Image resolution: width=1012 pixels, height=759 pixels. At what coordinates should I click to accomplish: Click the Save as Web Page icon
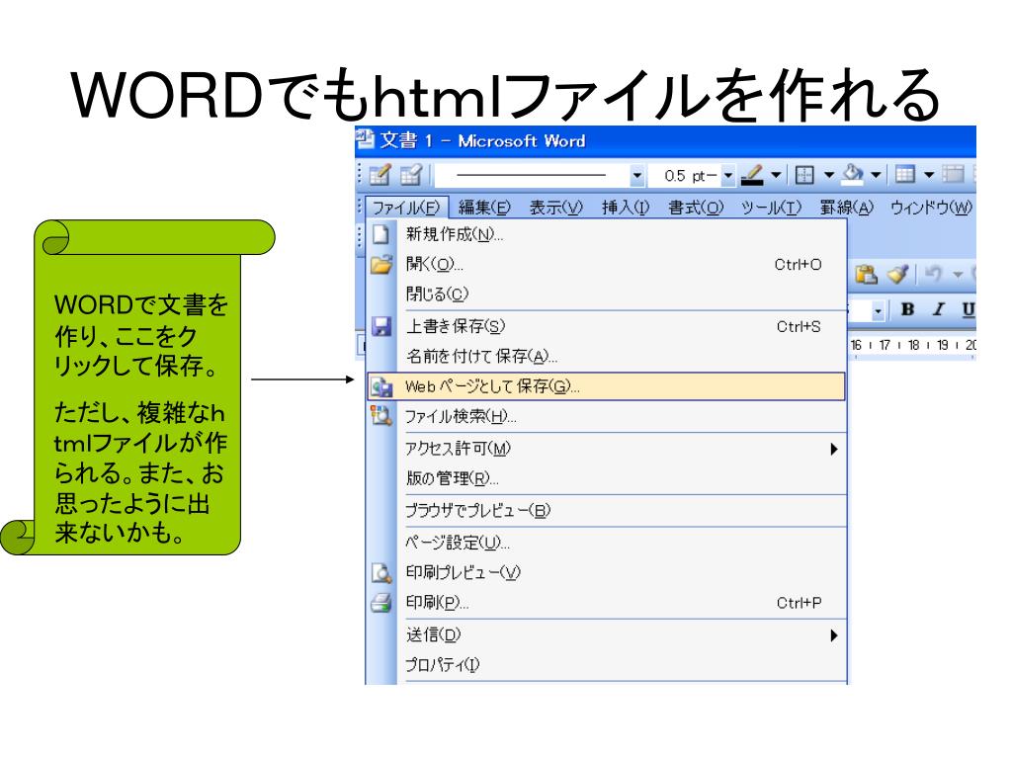pos(381,386)
